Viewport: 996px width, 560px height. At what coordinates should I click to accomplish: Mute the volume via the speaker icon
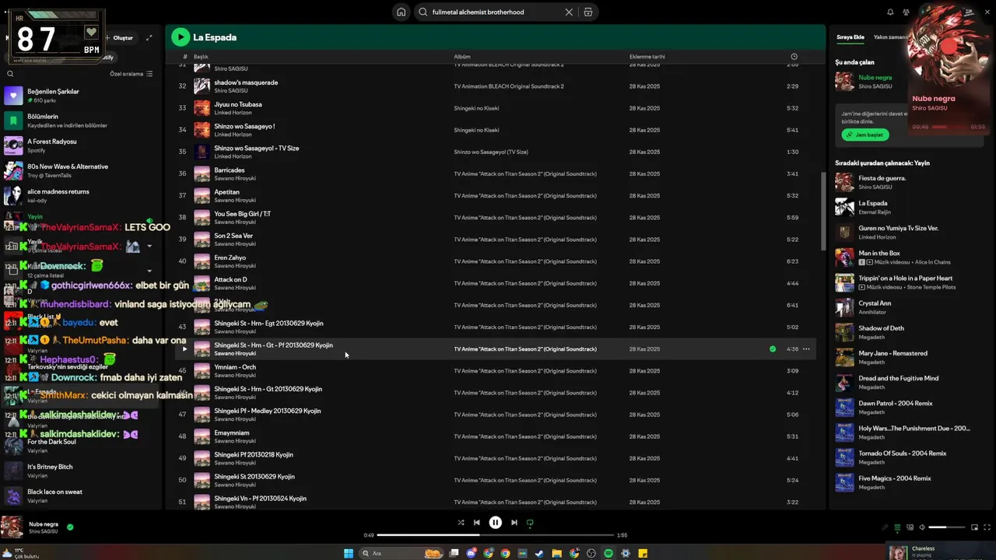[x=922, y=527]
